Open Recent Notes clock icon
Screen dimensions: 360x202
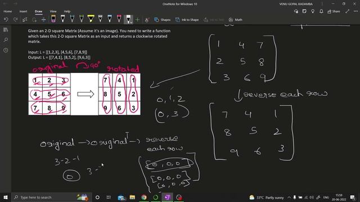6,50
